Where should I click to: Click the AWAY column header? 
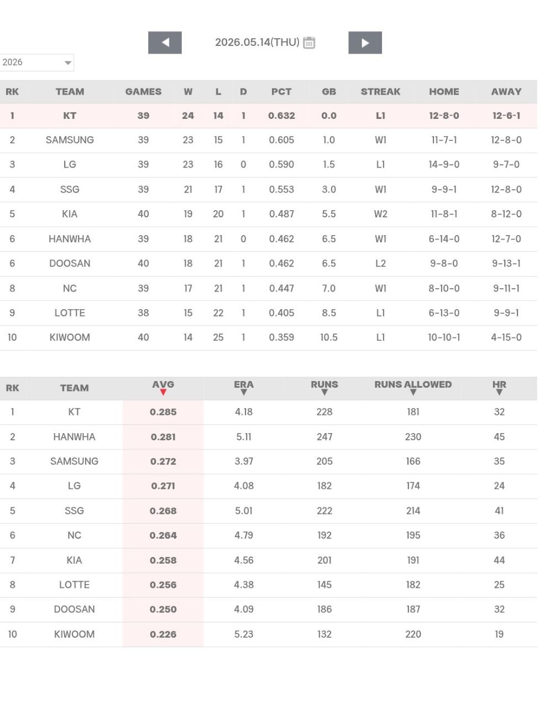(506, 92)
